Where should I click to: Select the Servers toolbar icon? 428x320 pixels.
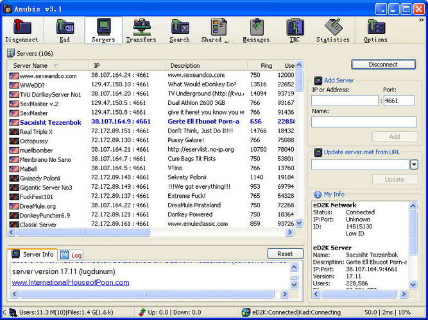(x=103, y=27)
